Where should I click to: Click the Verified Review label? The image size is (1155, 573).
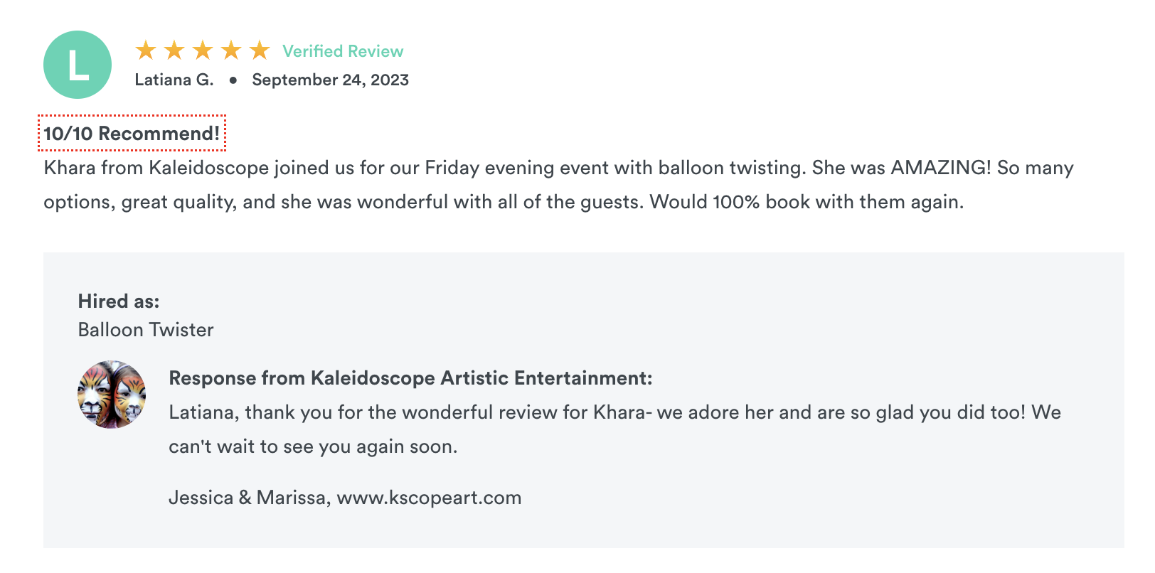(x=342, y=51)
